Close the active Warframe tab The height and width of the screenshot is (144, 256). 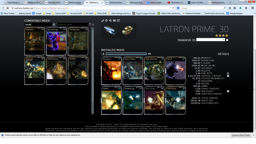point(102,3)
